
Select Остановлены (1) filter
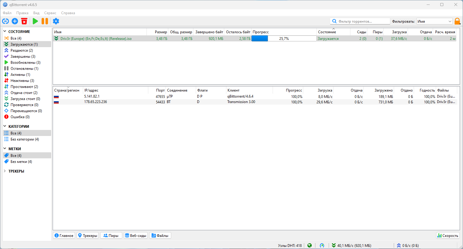coord(27,69)
